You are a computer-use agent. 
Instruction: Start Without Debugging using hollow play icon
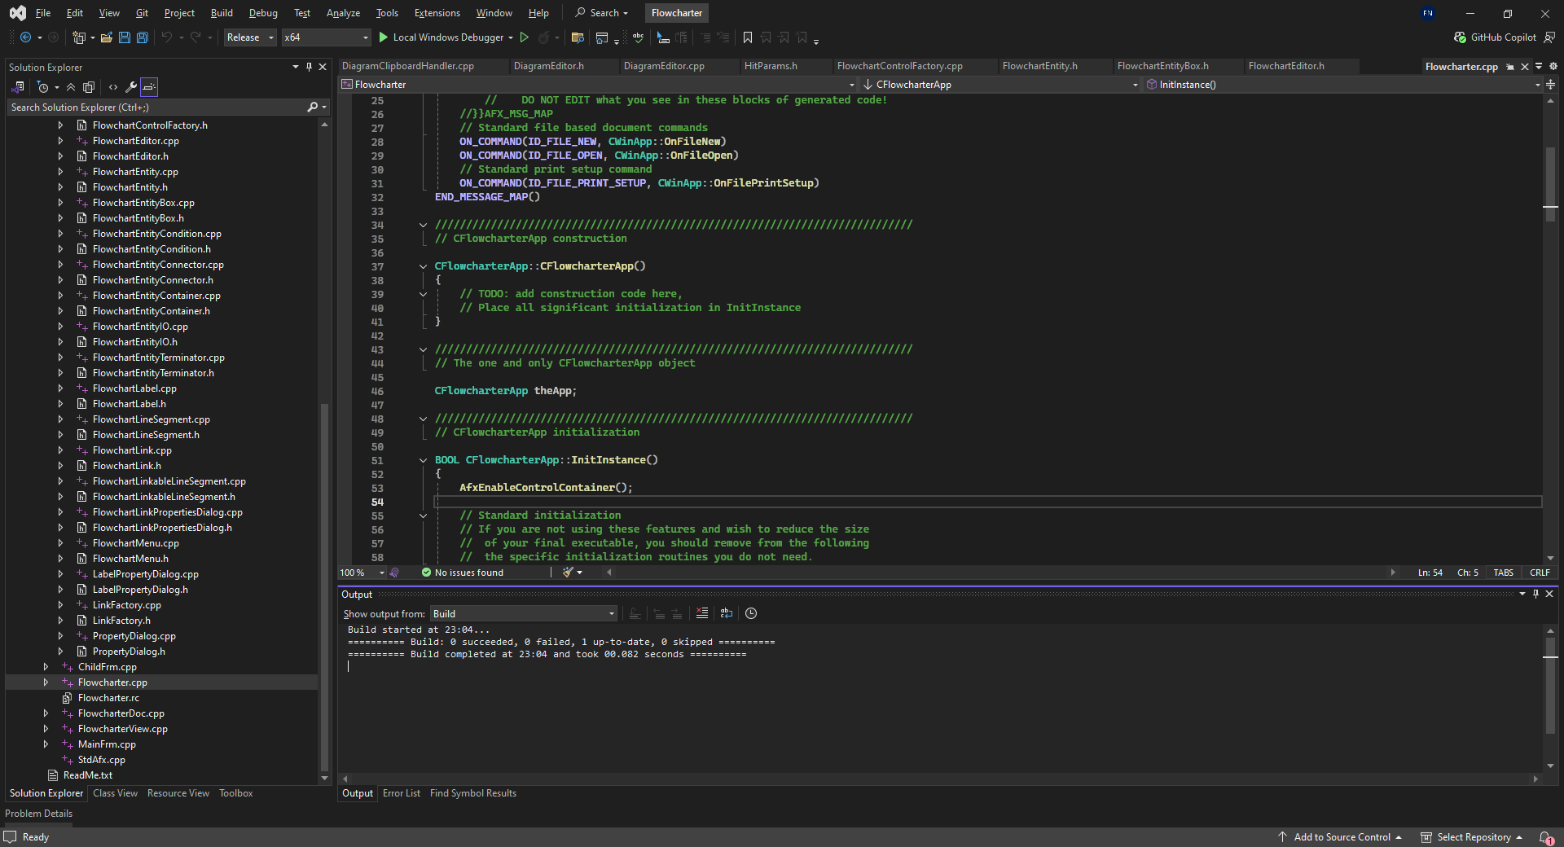pyautogui.click(x=525, y=37)
